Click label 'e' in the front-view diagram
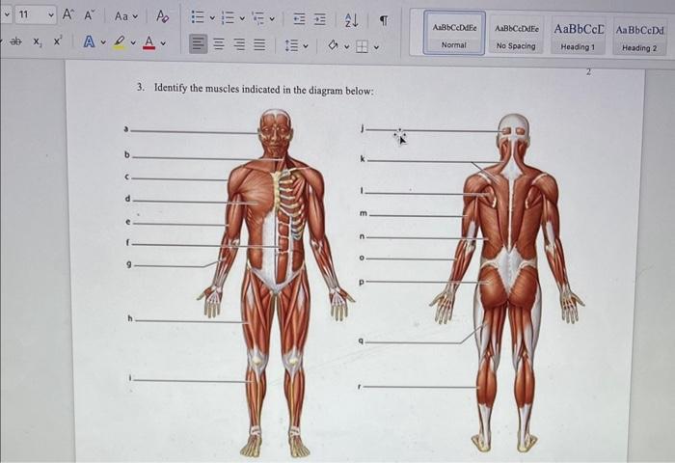The height and width of the screenshot is (463, 675). click(x=128, y=222)
